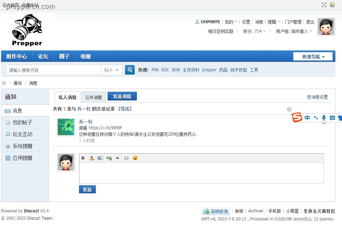Click the 门户管理 link
342x227 pixels.
(293, 22)
